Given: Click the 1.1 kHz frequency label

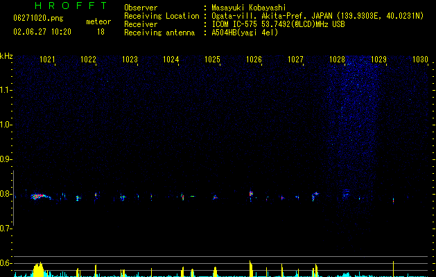Looking at the screenshot, I should click(x=6, y=90).
